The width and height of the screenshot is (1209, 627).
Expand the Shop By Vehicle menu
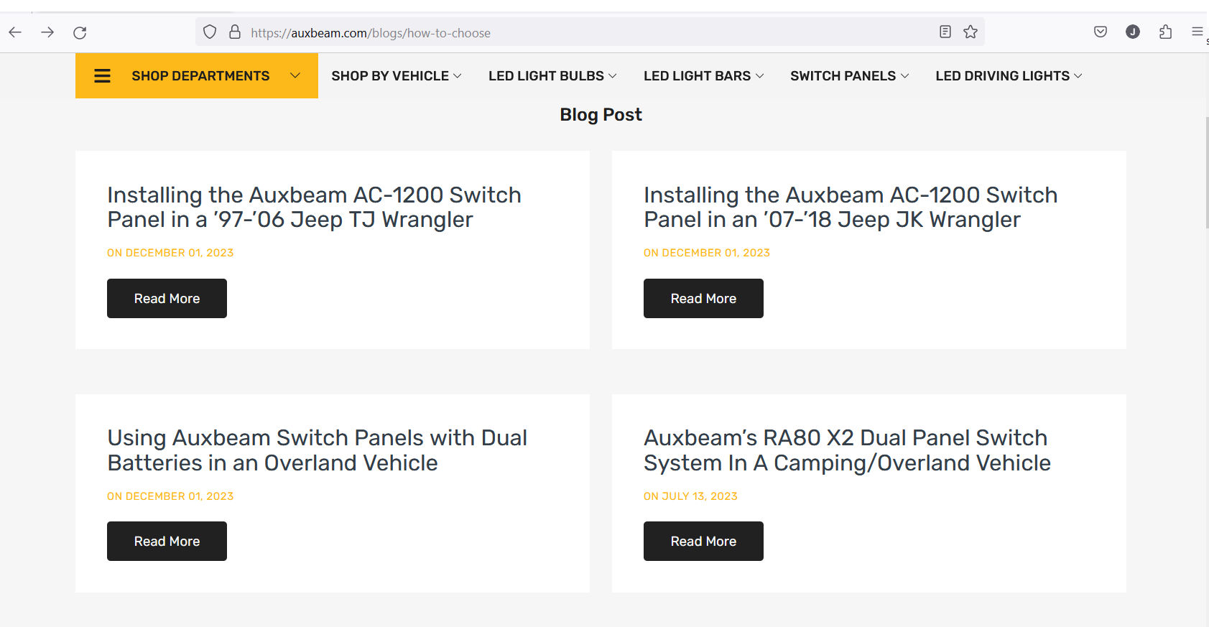[396, 76]
